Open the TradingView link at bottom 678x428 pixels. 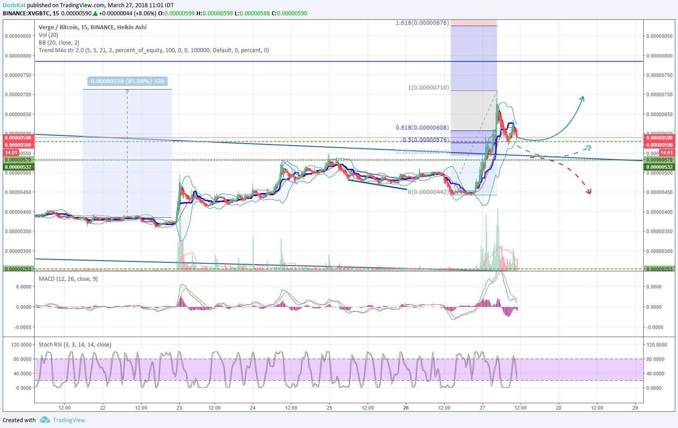pyautogui.click(x=69, y=420)
